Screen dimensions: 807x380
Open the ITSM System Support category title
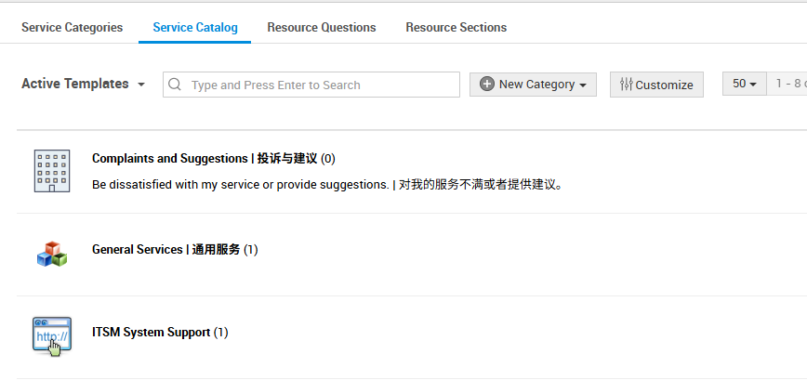(x=160, y=333)
